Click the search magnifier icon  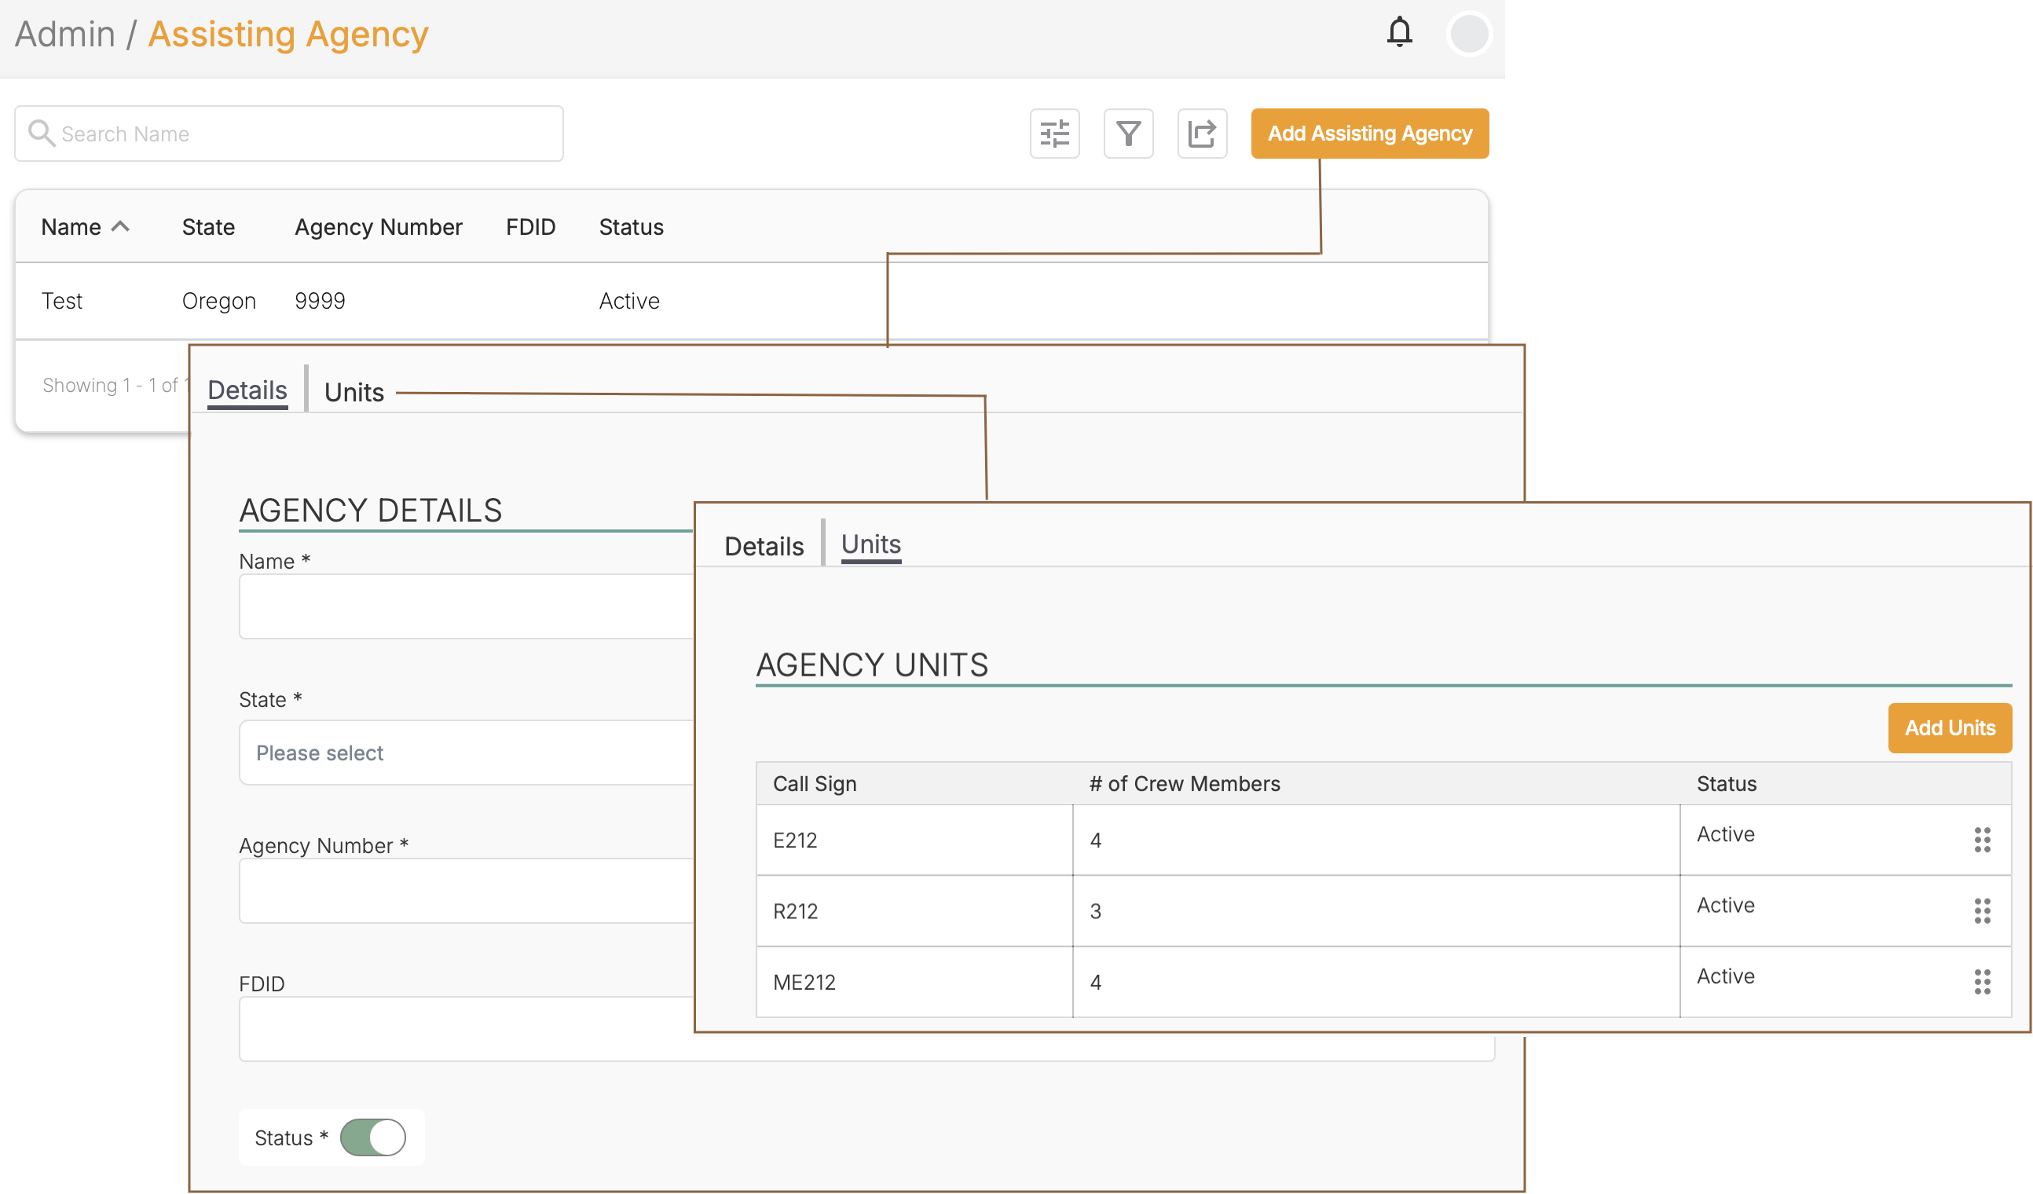[41, 133]
